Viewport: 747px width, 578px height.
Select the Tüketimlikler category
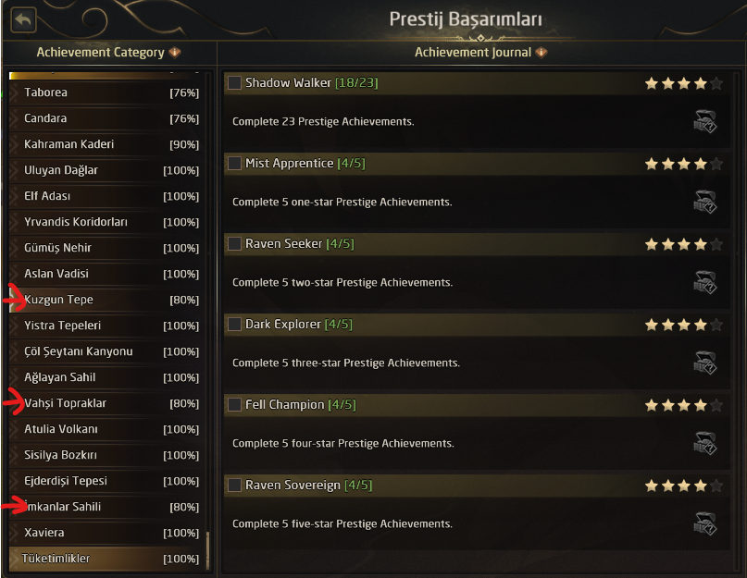pos(56,559)
